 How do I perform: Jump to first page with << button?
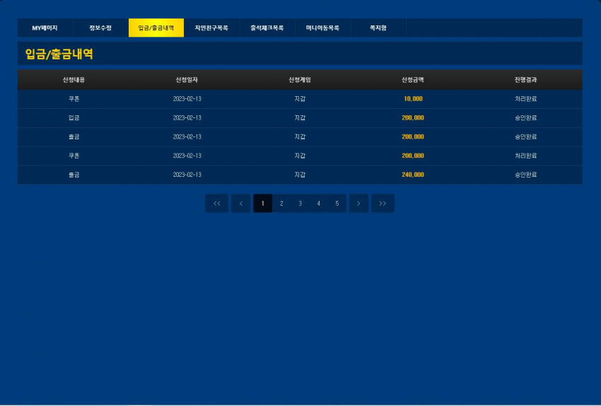216,204
